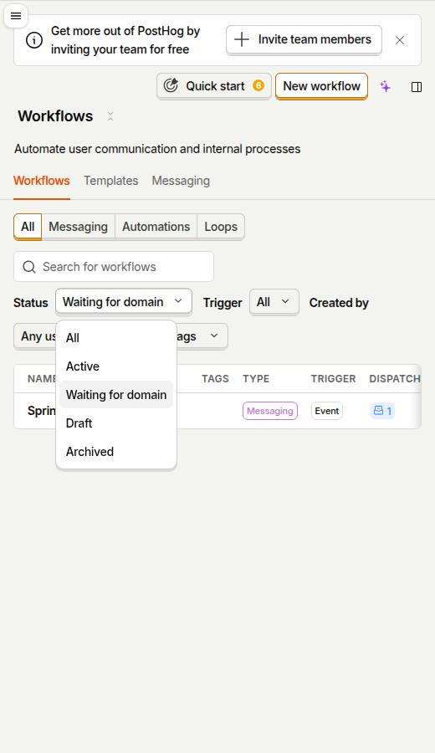The image size is (435, 753).
Task: Choose Waiting for domain menu option
Action: 116,395
